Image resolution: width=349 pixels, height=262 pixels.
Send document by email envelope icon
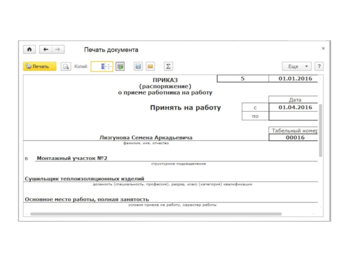(x=150, y=66)
